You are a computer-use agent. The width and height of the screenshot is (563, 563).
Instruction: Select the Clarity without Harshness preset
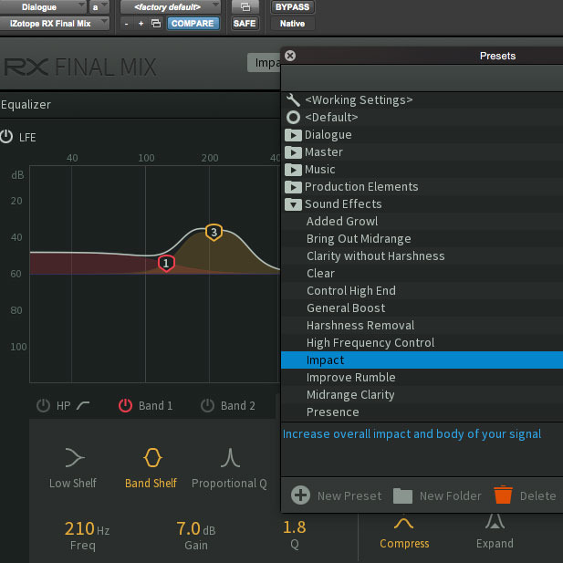pos(422,255)
